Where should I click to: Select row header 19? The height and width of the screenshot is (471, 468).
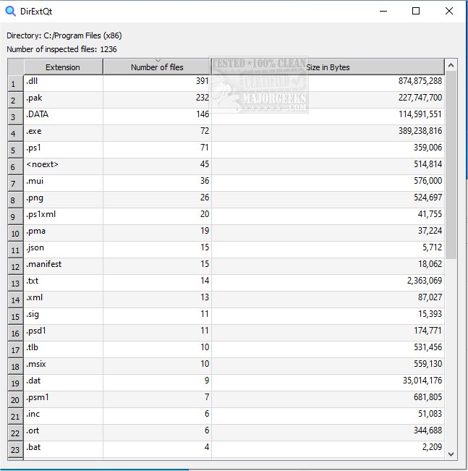point(16,383)
